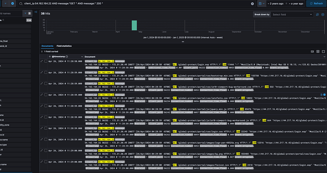Select checkbox for logo-pan-48525a.svg row
The height and width of the screenshot is (173, 327).
tap(46, 140)
